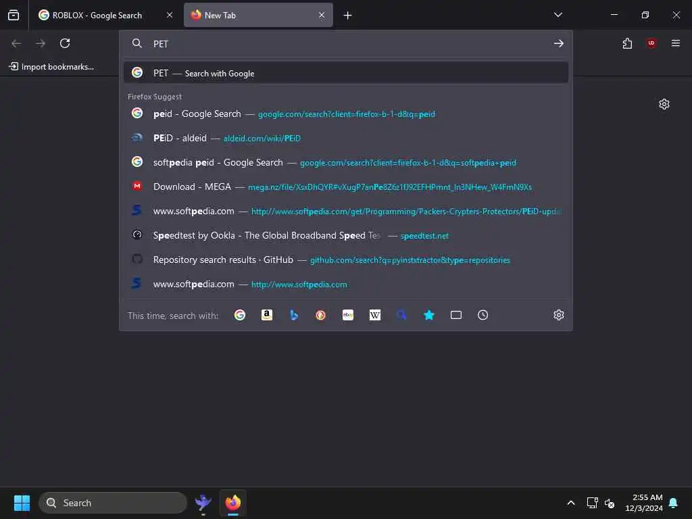The image size is (692, 519).
Task: Open the Firefox application menu
Action: click(676, 43)
